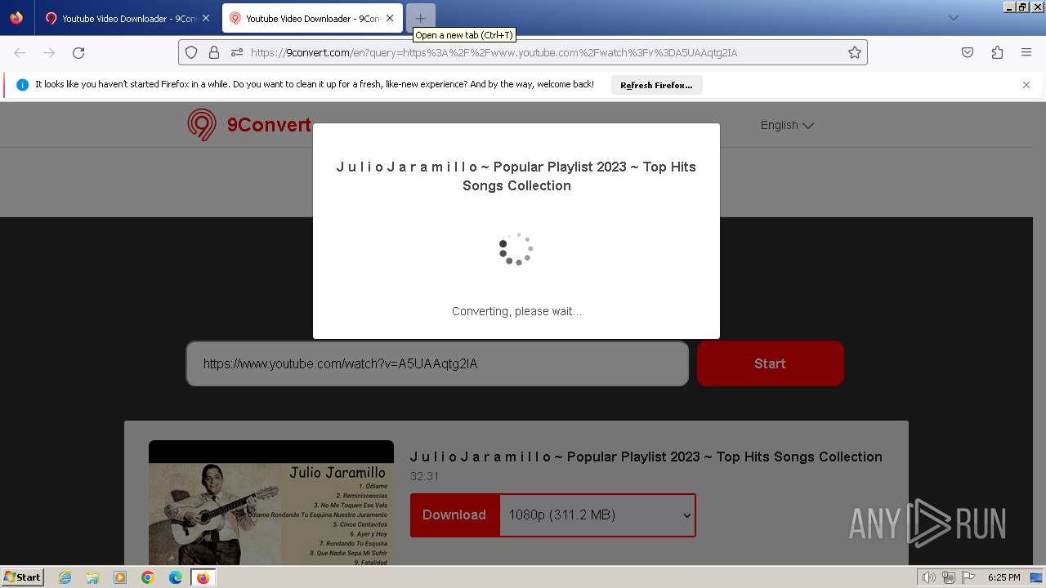
Task: Close the first Youtube Video Downloader tab
Action: click(x=205, y=18)
